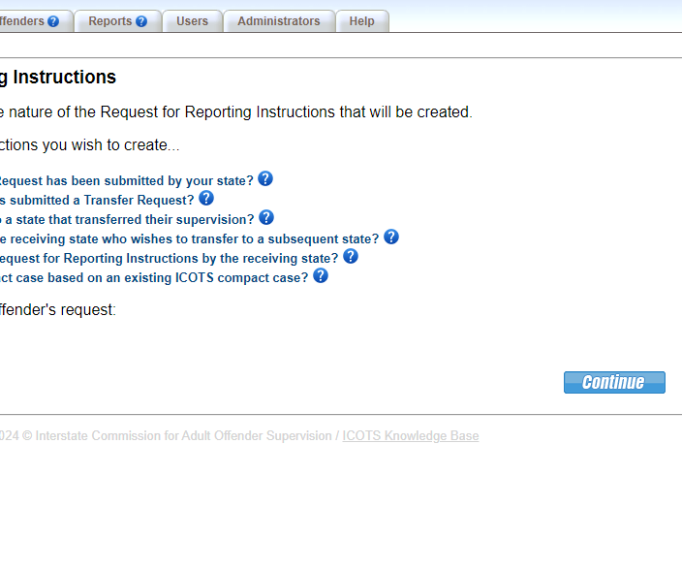Viewport: 682px width, 571px height.
Task: Open help for 'submitted by your state?' option
Action: (x=265, y=179)
